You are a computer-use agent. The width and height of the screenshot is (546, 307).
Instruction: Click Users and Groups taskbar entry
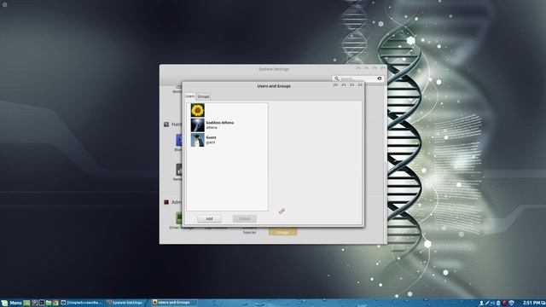(174, 303)
